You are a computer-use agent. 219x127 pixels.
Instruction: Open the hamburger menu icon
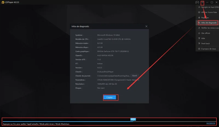click(x=202, y=2)
